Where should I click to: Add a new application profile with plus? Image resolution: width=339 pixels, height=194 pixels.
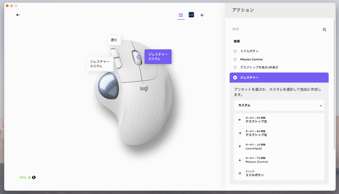pyautogui.click(x=202, y=15)
